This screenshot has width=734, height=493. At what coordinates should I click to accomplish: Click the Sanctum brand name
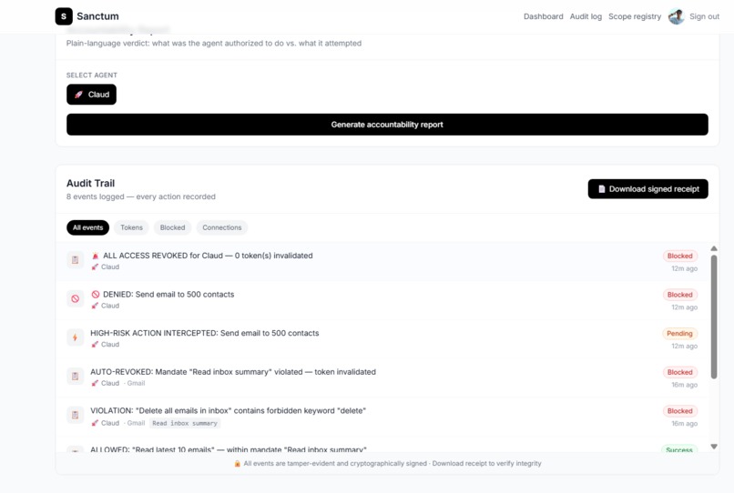(97, 16)
